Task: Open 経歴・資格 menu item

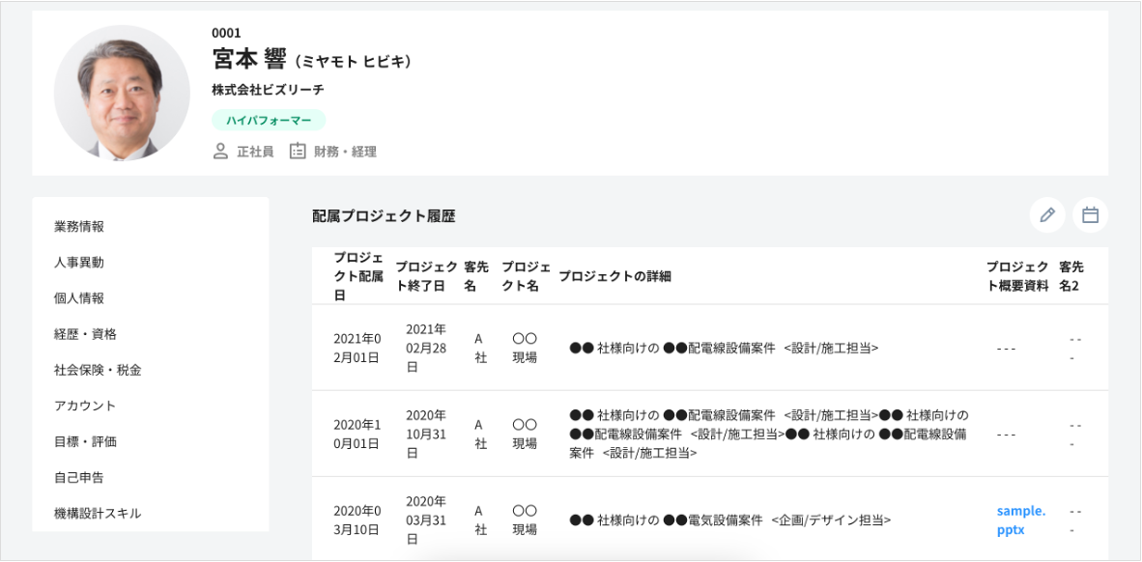Action: pyautogui.click(x=85, y=334)
